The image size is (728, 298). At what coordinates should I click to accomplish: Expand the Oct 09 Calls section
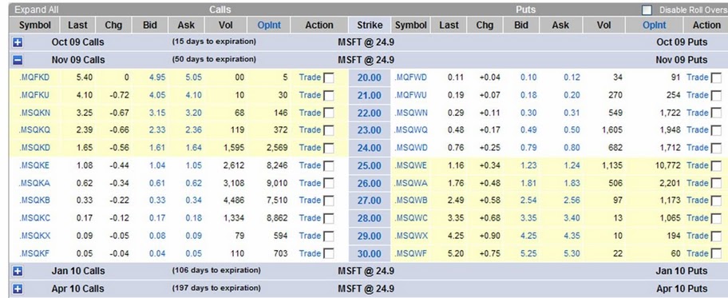click(18, 42)
